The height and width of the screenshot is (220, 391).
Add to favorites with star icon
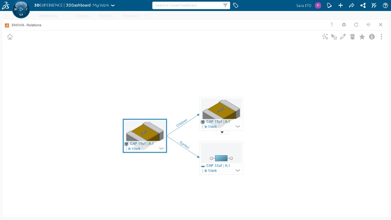[x=362, y=37]
